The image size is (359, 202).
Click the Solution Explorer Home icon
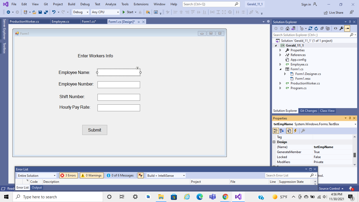(288, 28)
